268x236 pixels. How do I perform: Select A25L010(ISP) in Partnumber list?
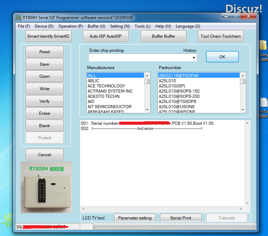pos(172,86)
